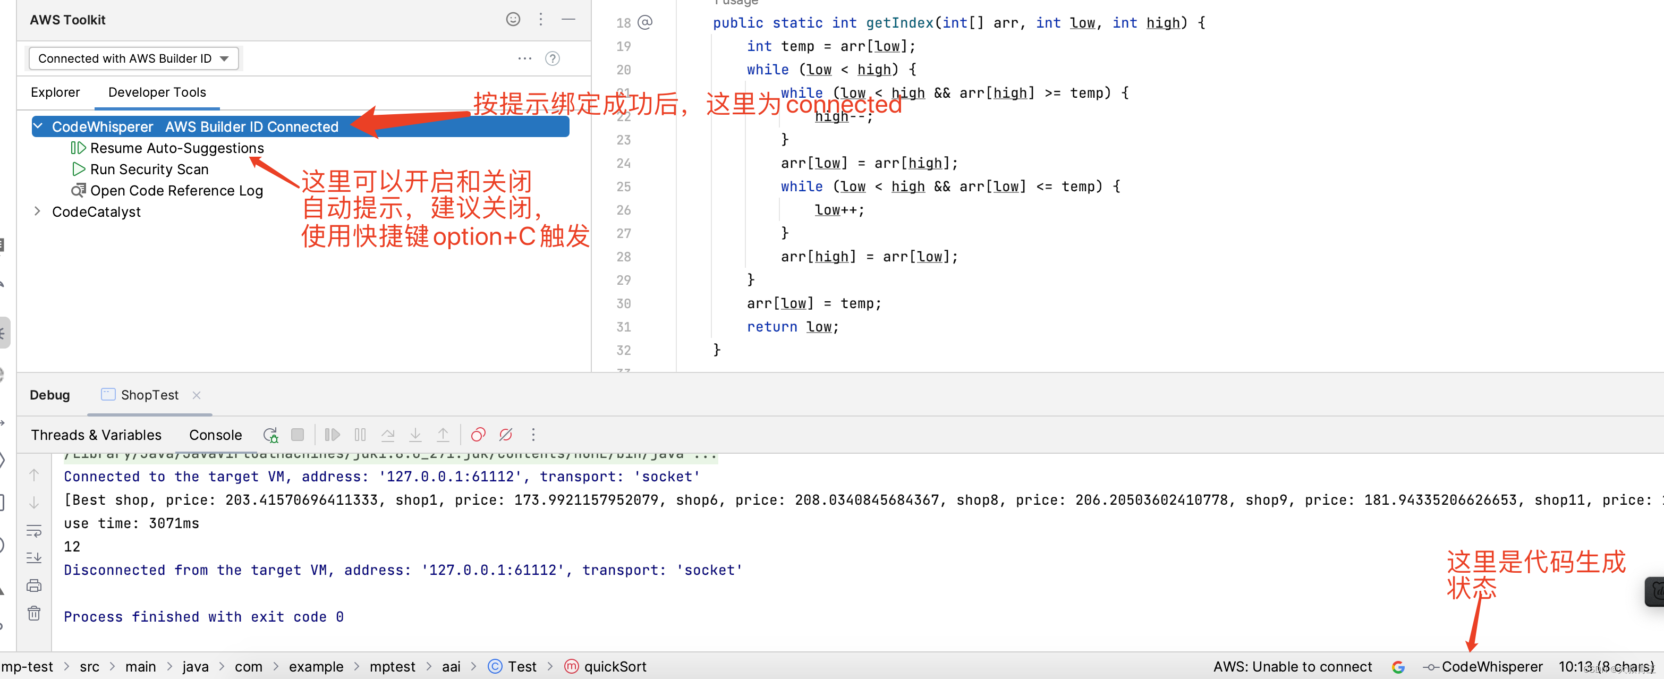This screenshot has width=1664, height=679.
Task: Click the Google icon in the status bar
Action: [1398, 667]
